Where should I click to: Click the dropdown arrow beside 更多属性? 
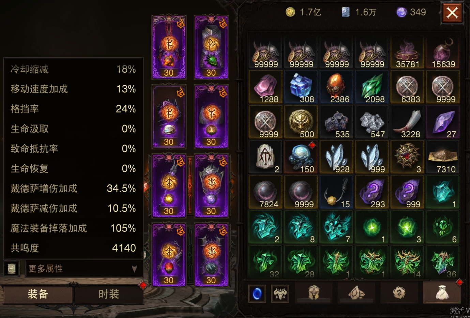pyautogui.click(x=134, y=269)
